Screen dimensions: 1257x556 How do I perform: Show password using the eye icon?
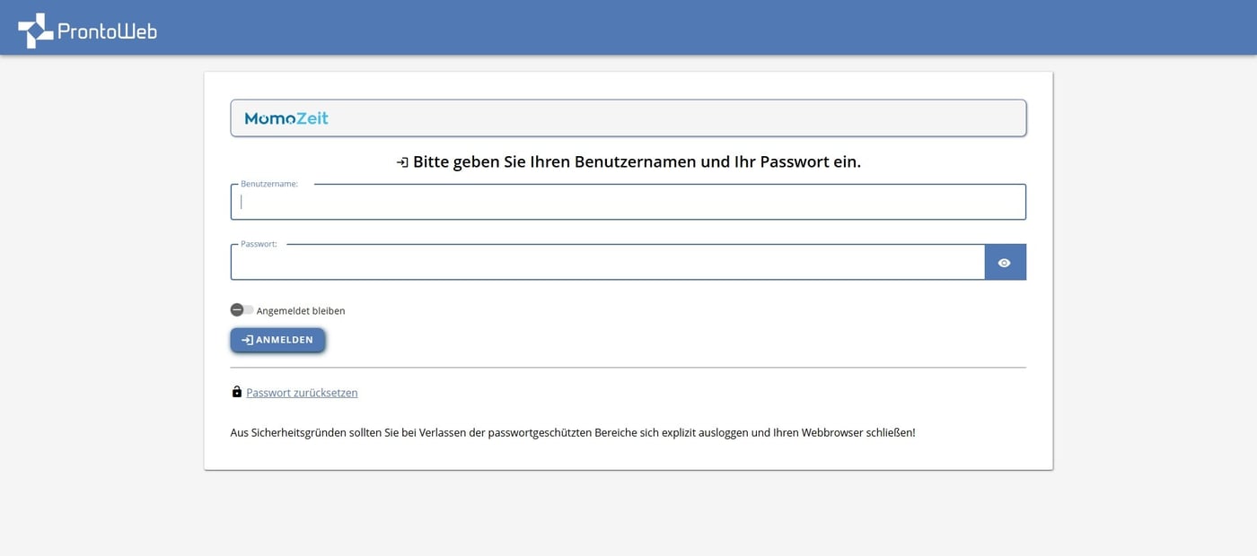(x=1005, y=263)
